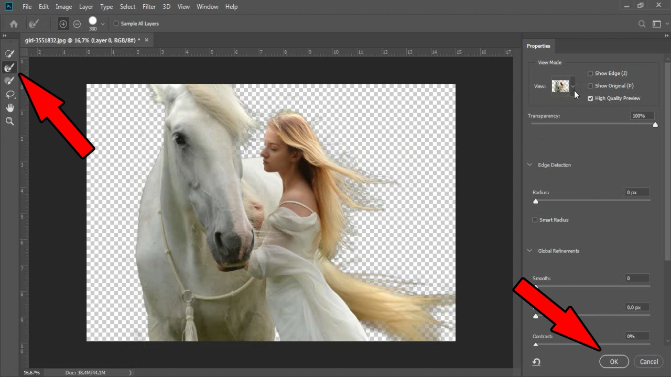Select the Refine Edge Brush tool
Screen dimensions: 671x377
[9, 68]
